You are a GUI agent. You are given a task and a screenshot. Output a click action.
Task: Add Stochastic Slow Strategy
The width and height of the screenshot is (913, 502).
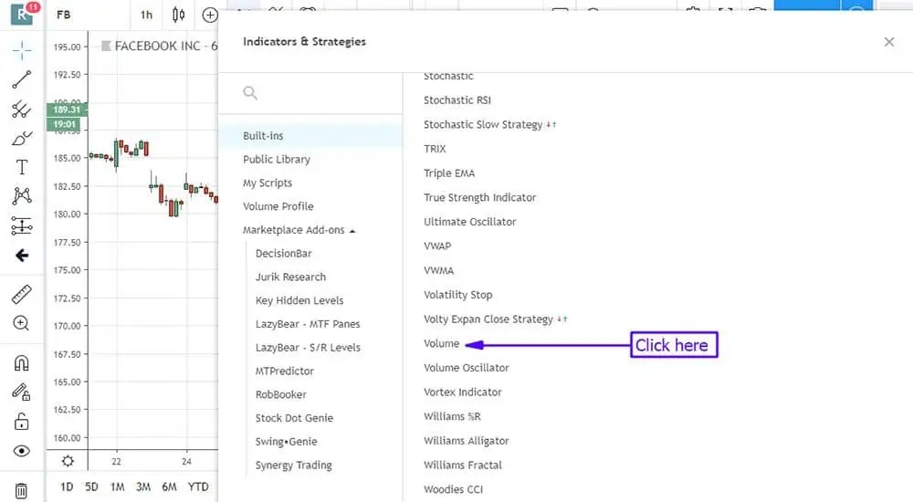[483, 125]
